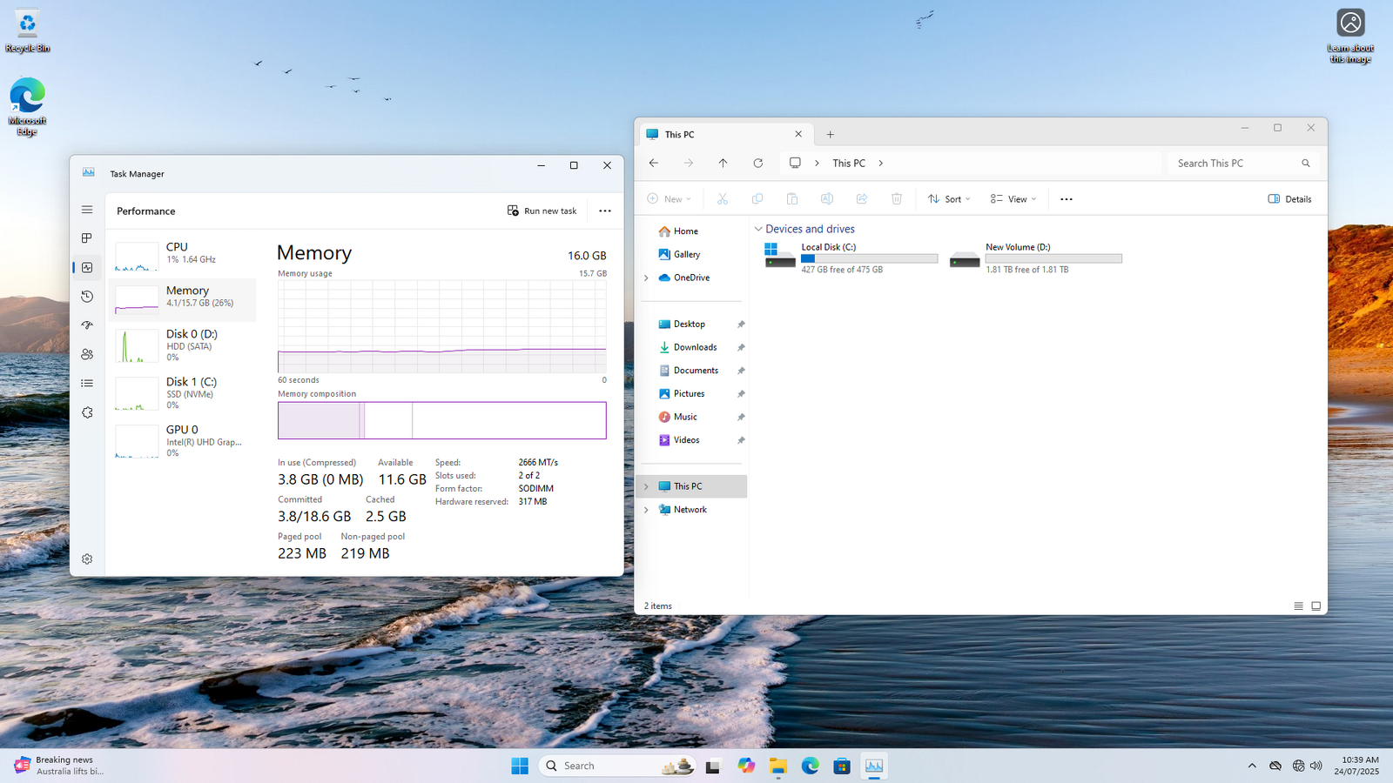Click the Paste icon in File Explorer toolbar
This screenshot has height=783, width=1393.
pos(792,199)
